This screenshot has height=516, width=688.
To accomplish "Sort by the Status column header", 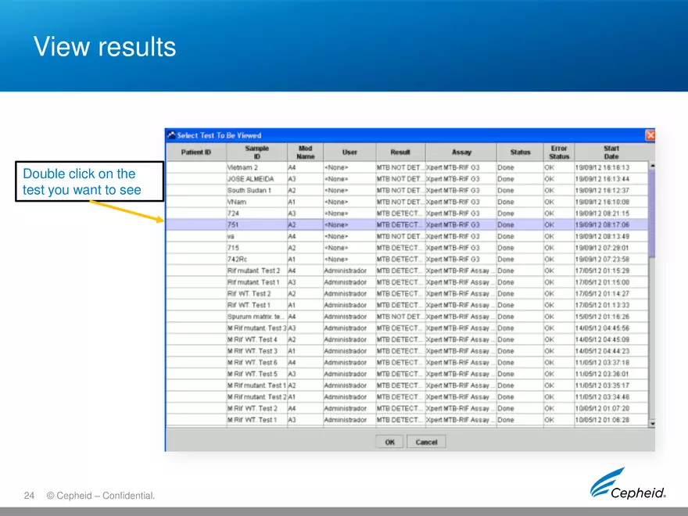I will click(519, 152).
